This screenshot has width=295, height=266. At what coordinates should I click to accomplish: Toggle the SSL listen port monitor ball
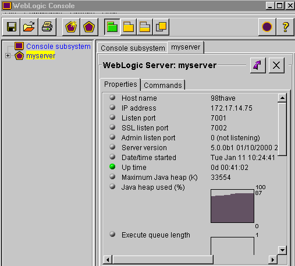[112, 127]
